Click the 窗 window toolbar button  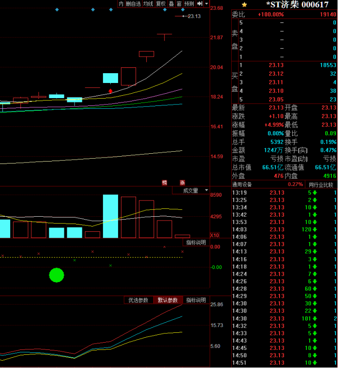coord(179,4)
